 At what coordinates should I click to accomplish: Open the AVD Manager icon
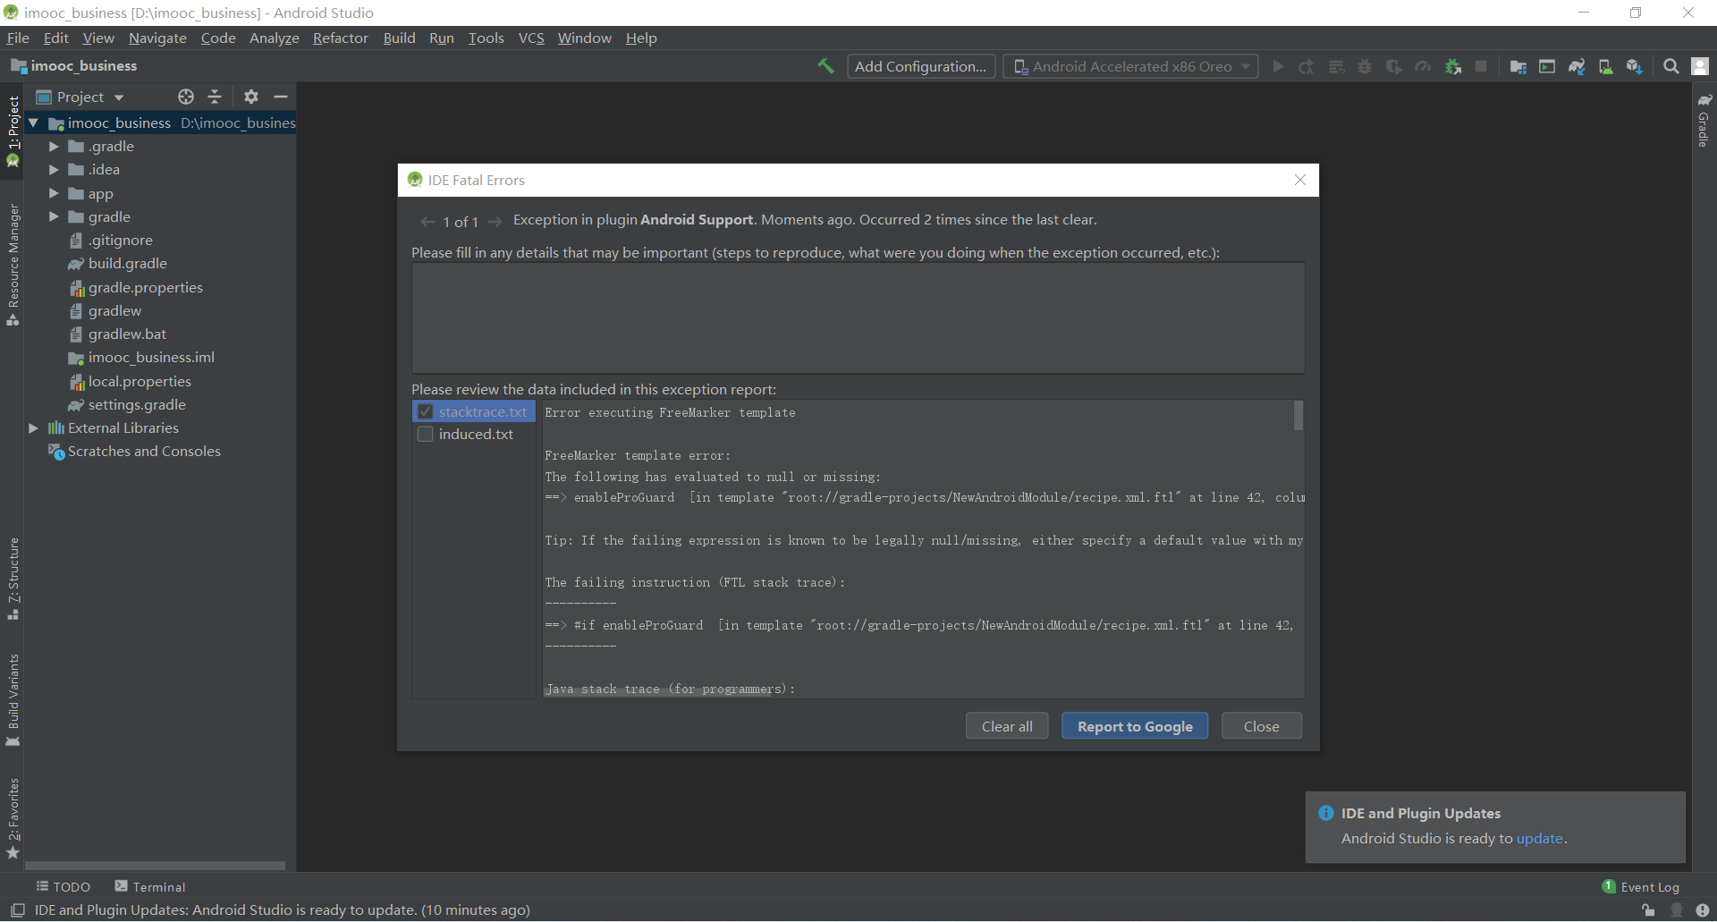pos(1605,66)
